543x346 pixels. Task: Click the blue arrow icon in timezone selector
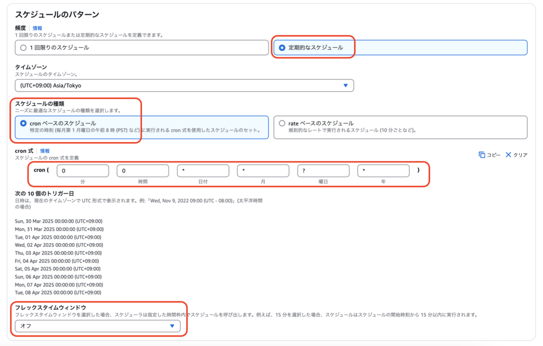[x=346, y=85]
